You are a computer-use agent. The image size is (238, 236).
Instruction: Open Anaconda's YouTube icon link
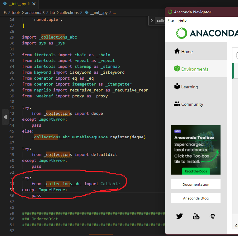pos(196,216)
